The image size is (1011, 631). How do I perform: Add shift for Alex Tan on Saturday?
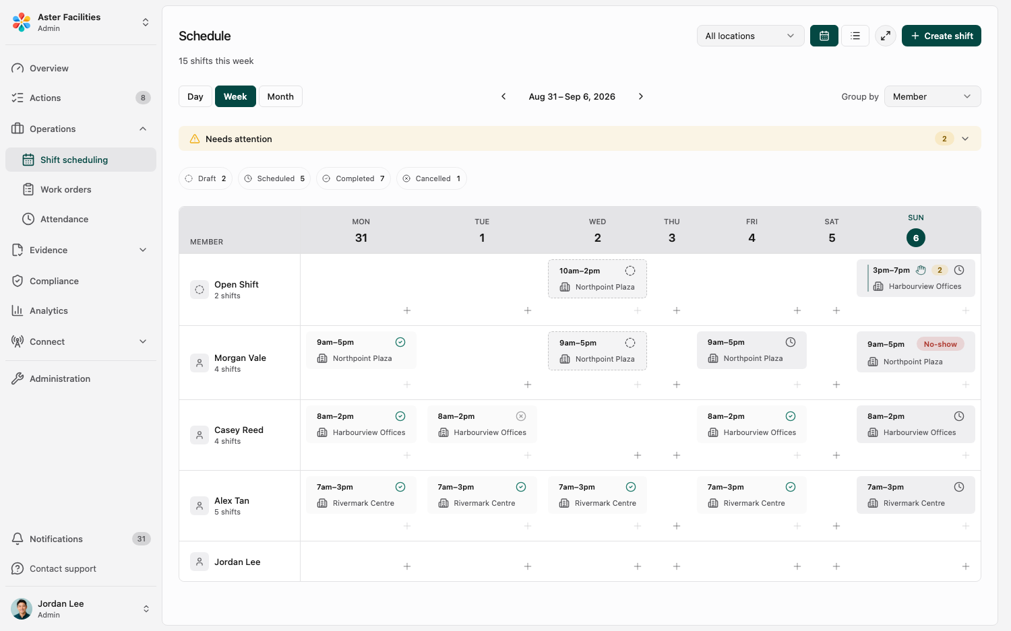[x=836, y=526]
